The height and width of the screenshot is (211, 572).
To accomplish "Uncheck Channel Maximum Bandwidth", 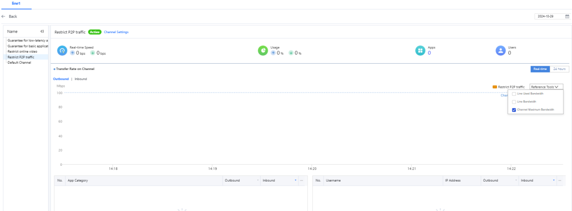I will pos(514,110).
